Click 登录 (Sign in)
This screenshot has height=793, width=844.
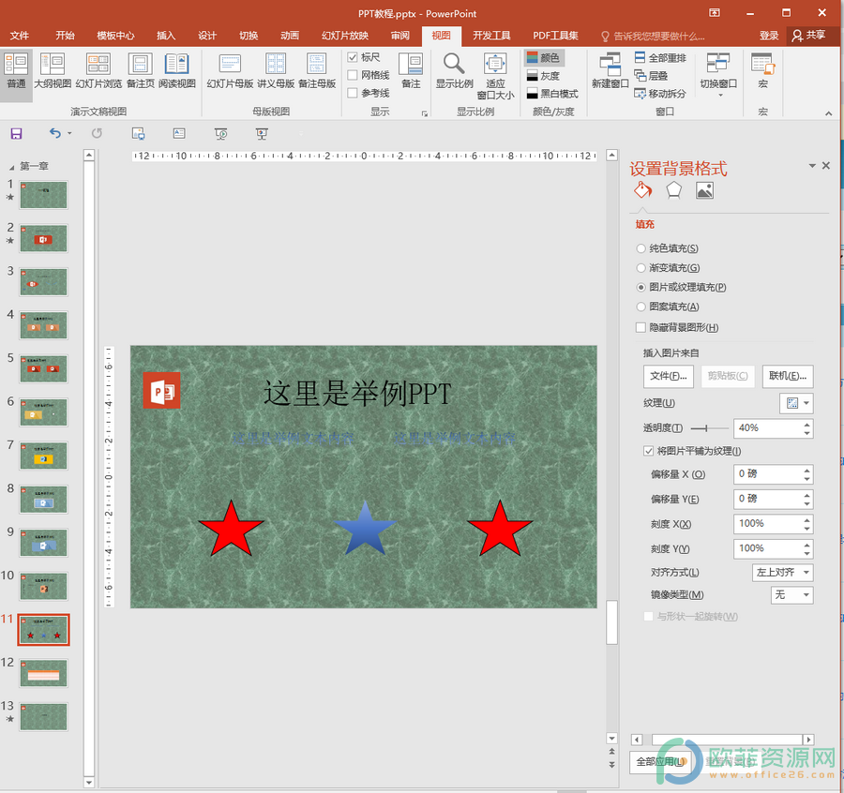click(x=769, y=36)
